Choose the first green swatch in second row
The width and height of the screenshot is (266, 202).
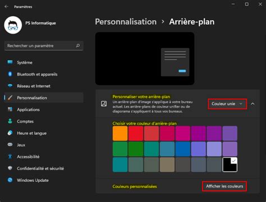120,149
